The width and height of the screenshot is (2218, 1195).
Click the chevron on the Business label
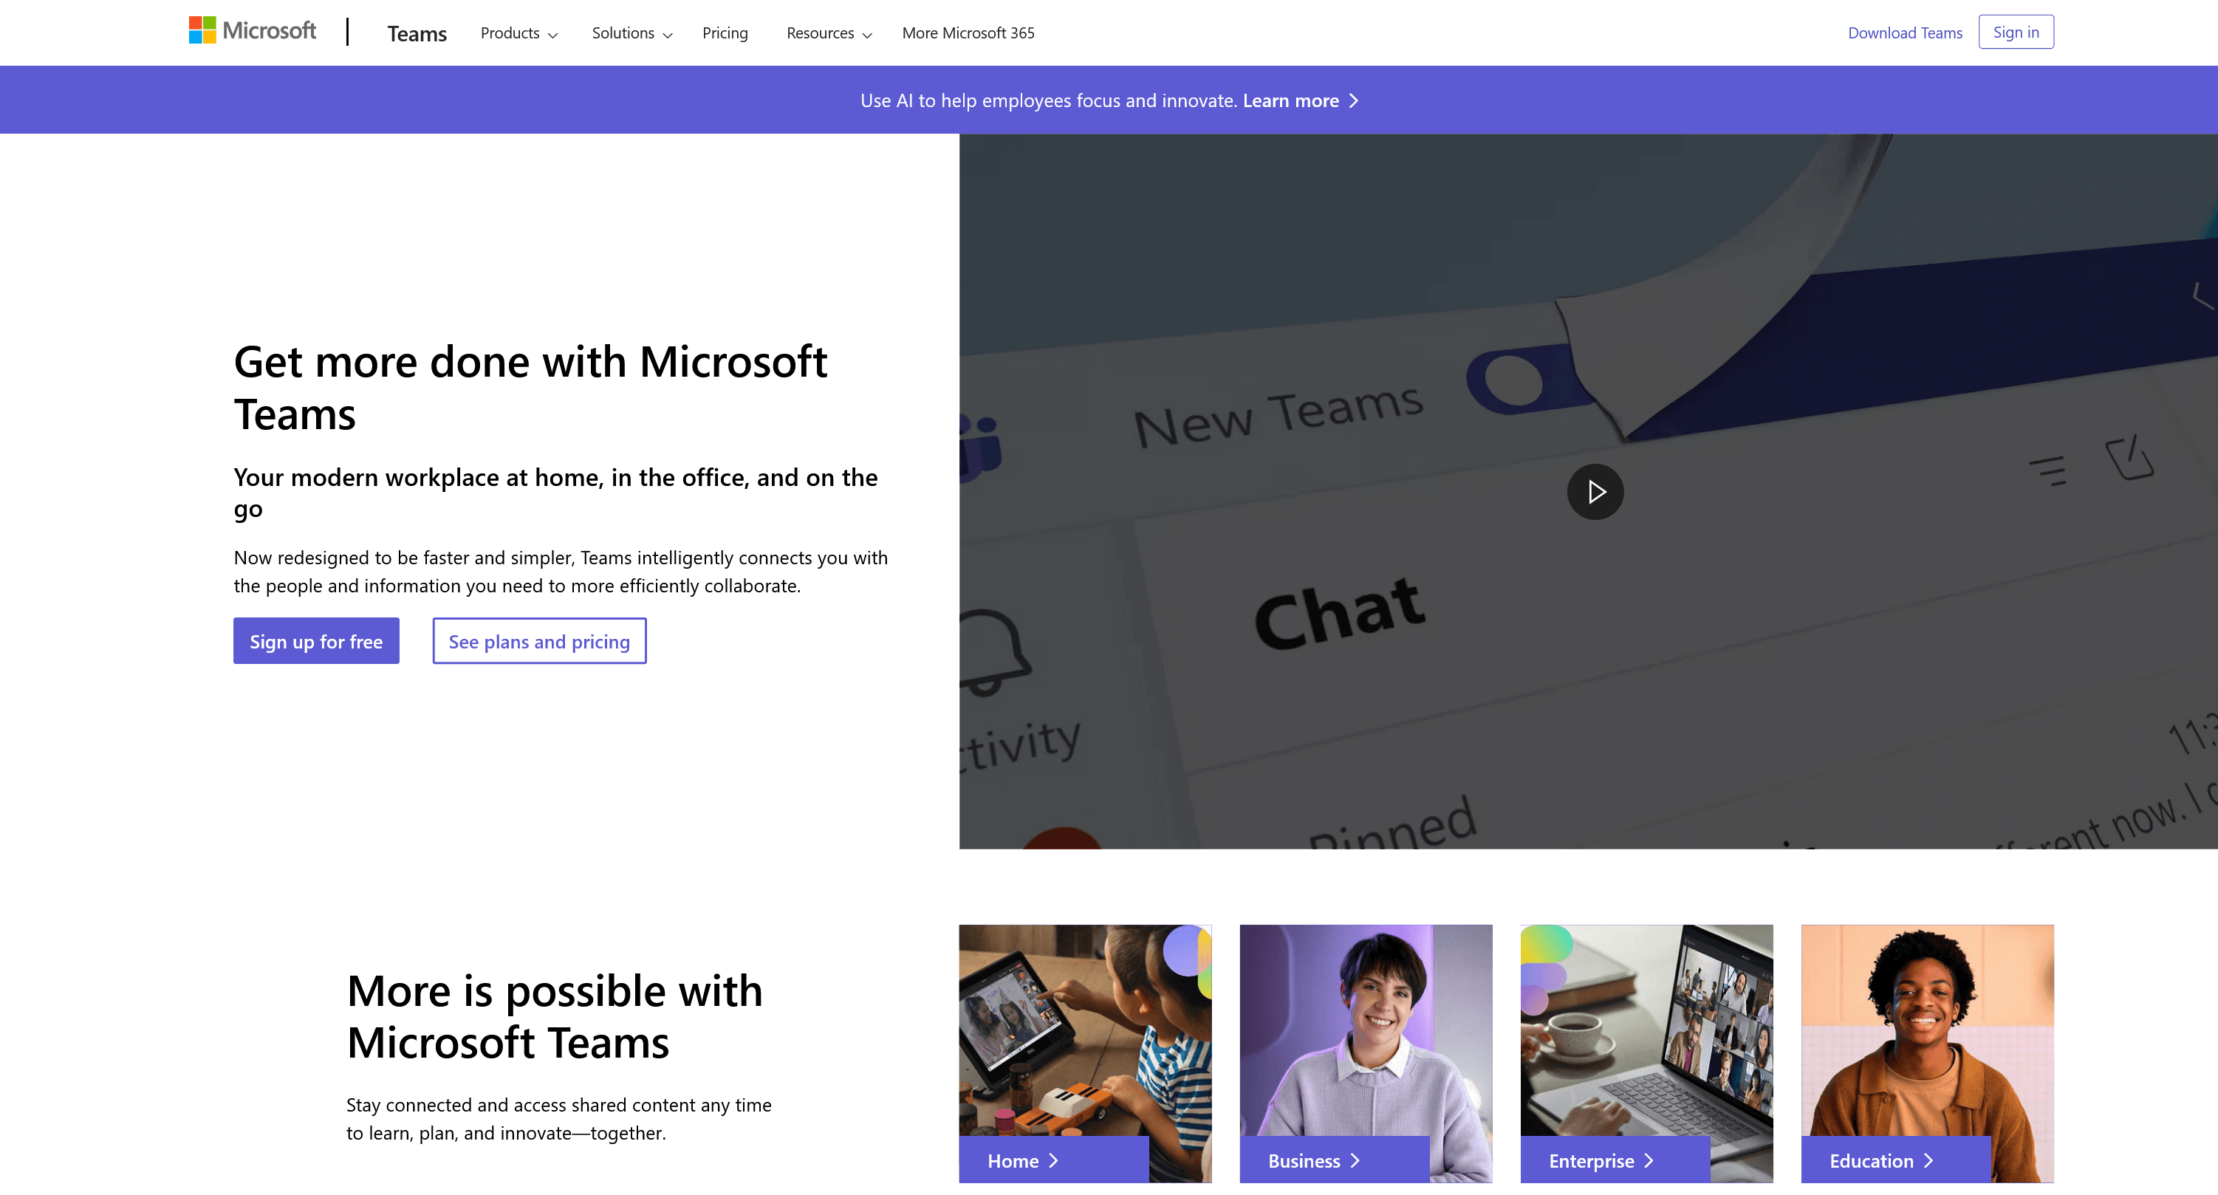tap(1355, 1160)
